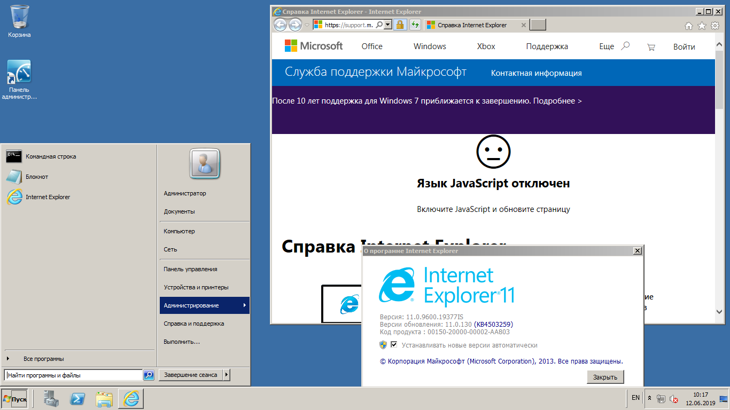The width and height of the screenshot is (730, 410).
Task: Launch Командная строка from the Start menu
Action: [x=79, y=156]
